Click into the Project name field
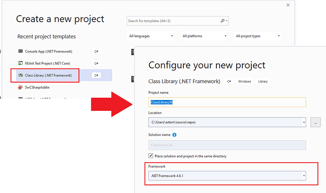The height and width of the screenshot is (193, 326). (x=227, y=102)
